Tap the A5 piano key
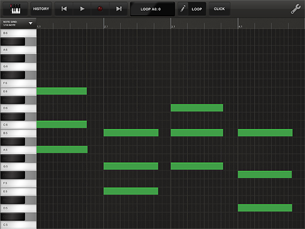Viewport: 305px width, 229px height. [x=18, y=150]
